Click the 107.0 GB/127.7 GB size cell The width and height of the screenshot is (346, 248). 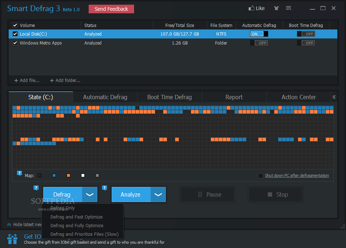(x=179, y=34)
